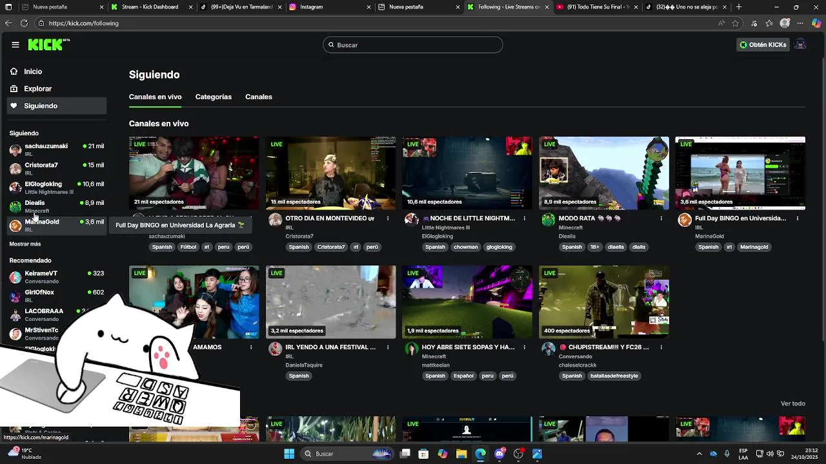Switch to the Canales tab
This screenshot has height=464, width=826.
[259, 97]
